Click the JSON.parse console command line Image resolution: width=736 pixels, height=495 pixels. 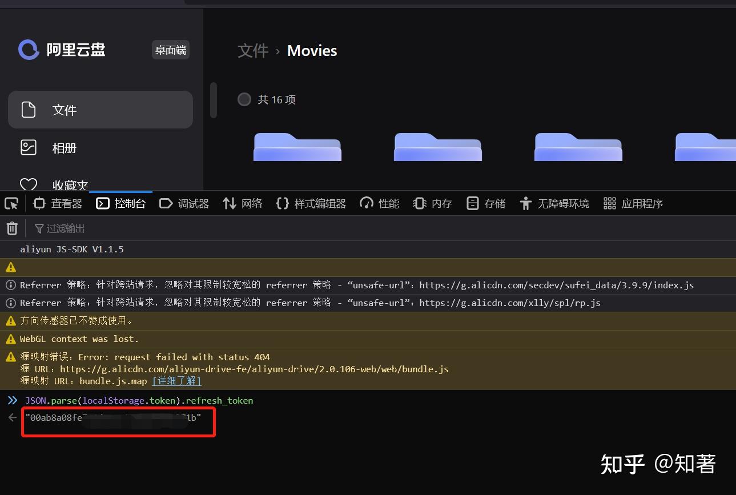(x=139, y=400)
